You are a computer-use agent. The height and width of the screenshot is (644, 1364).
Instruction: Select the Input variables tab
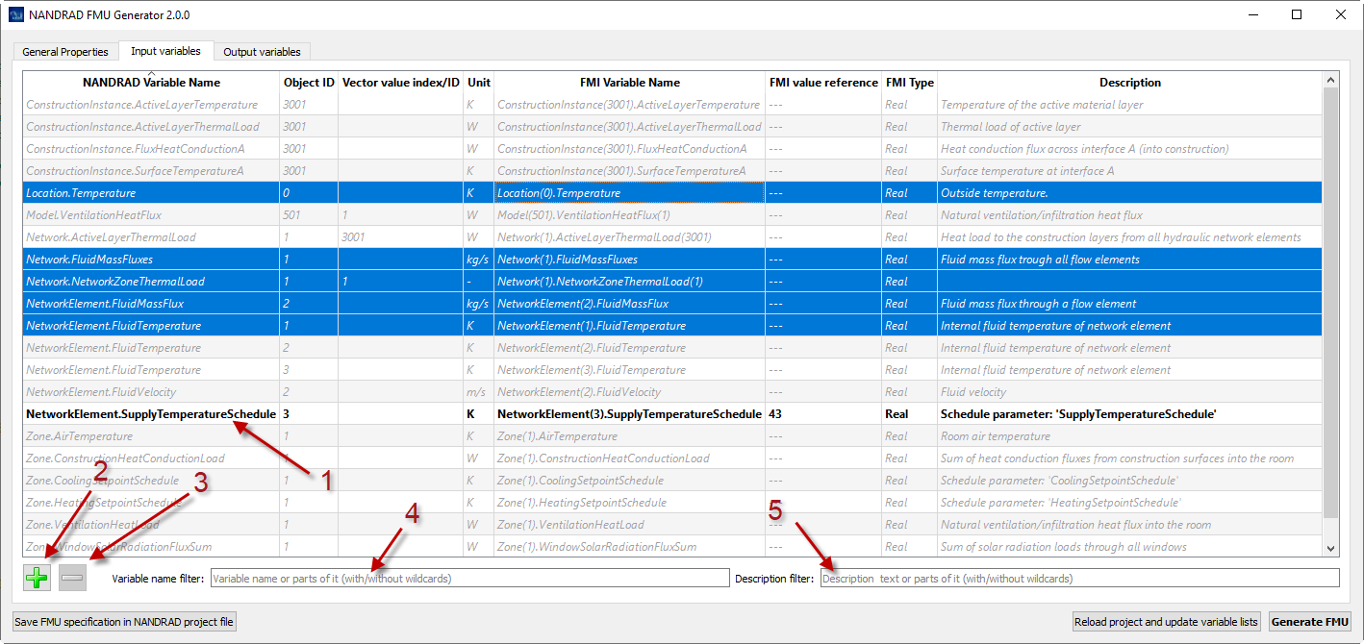(165, 51)
